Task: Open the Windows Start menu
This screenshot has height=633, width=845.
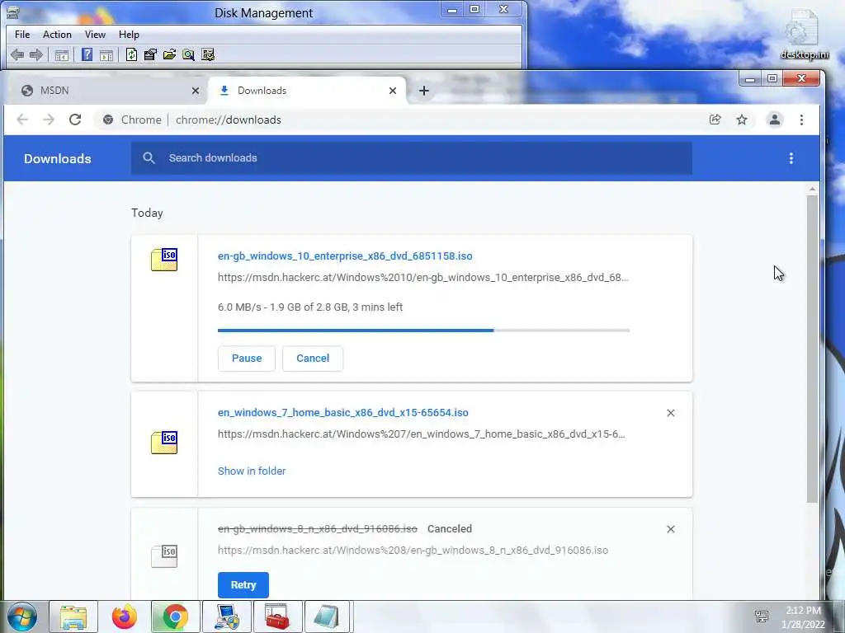Action: [22, 617]
